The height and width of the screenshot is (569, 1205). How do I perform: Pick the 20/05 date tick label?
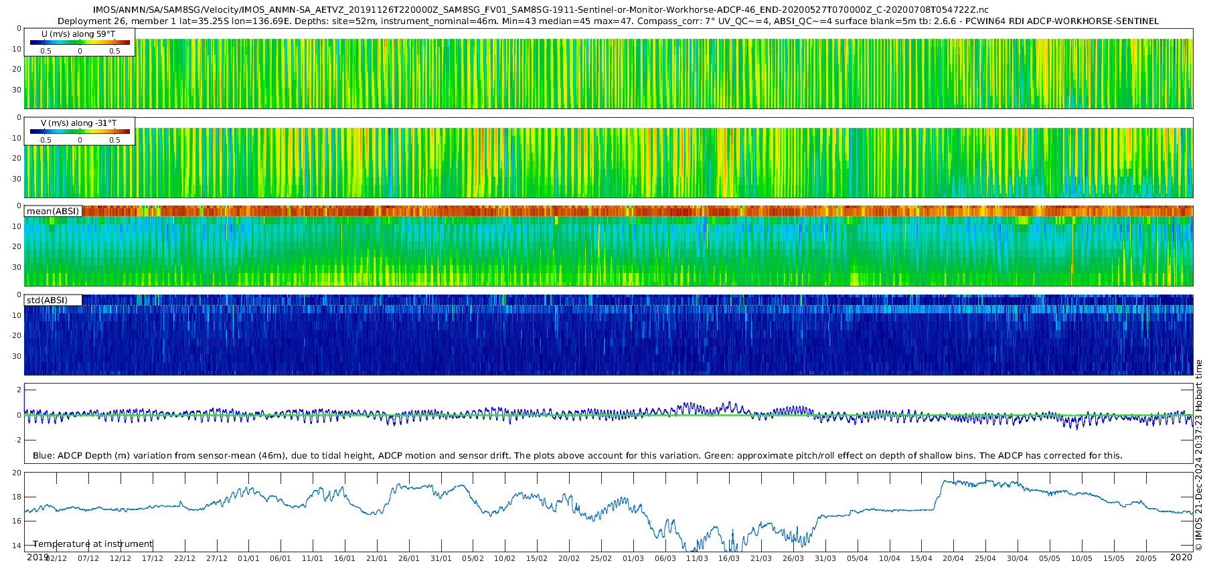[x=1145, y=558]
